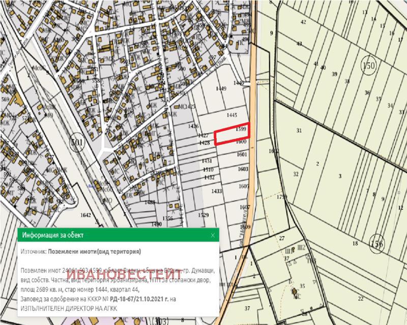Click parcel 1642 on the left
407x325 pixels.
[x=71, y=215]
